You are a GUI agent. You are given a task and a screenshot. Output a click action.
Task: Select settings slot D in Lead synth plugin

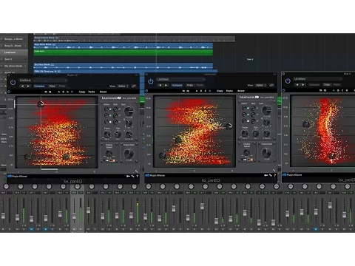pyautogui.click(x=210, y=91)
